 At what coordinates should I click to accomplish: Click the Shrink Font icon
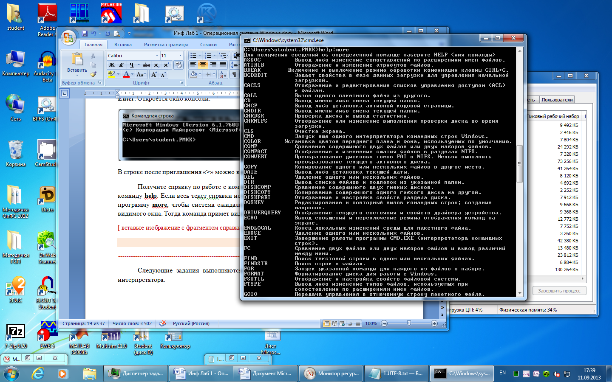[x=163, y=74]
